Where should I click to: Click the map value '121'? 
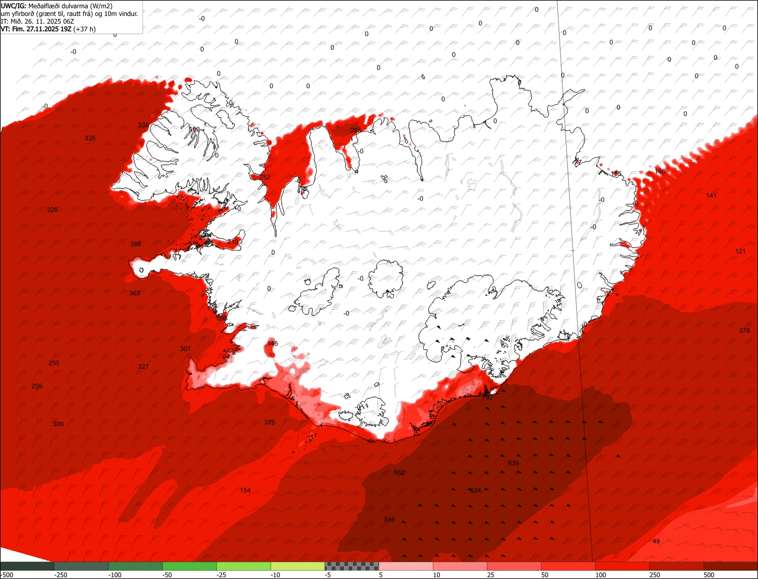pyautogui.click(x=741, y=251)
